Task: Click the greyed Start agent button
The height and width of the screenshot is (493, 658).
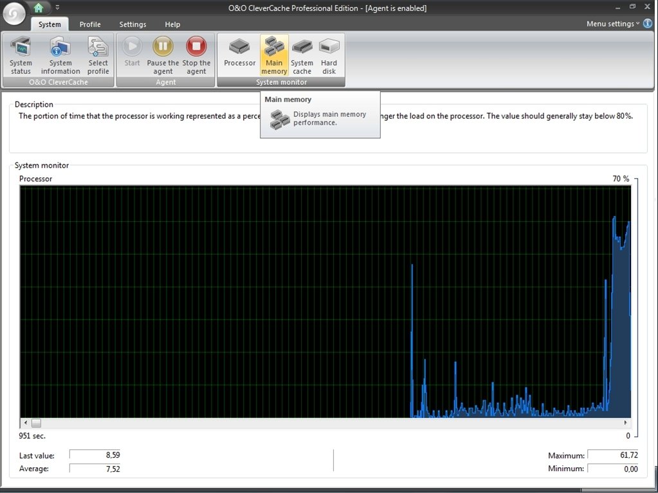Action: tap(133, 52)
